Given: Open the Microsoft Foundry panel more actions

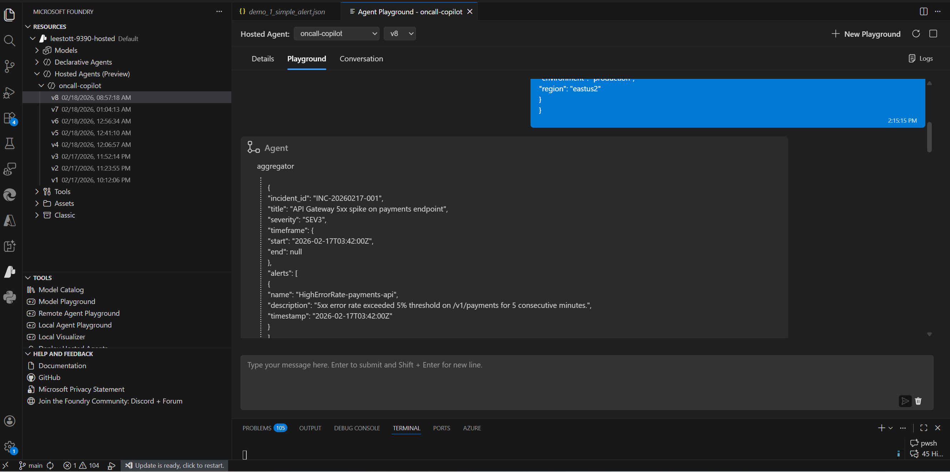Looking at the screenshot, I should [219, 11].
